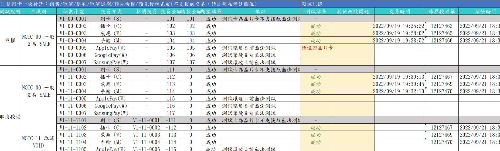Click the 成功 test result in row V1-11-1103

pos(316,135)
